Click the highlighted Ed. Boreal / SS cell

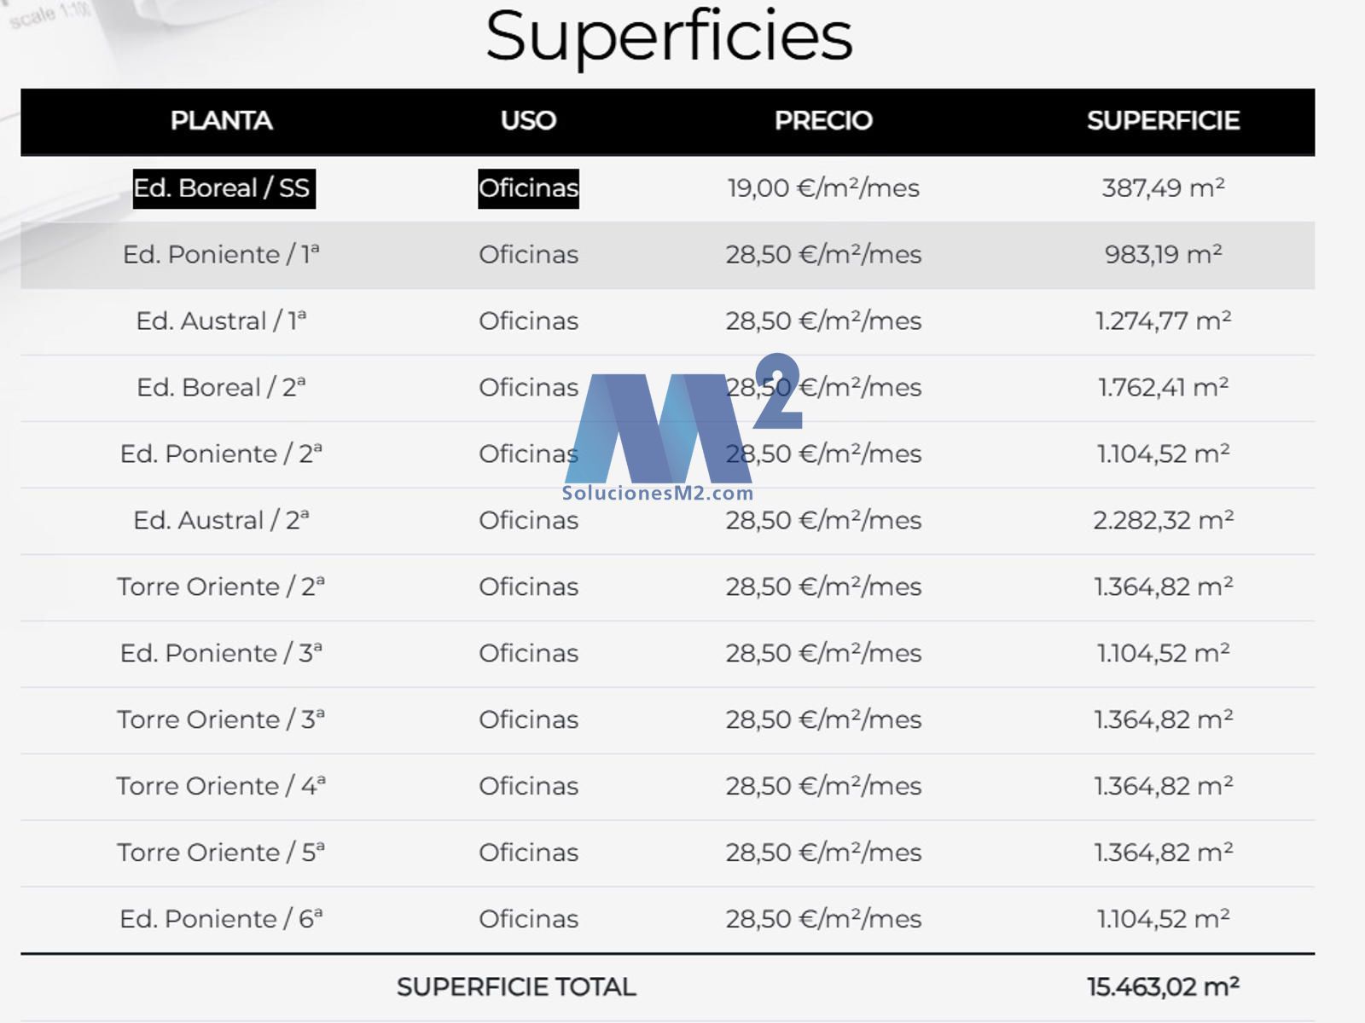coord(224,188)
